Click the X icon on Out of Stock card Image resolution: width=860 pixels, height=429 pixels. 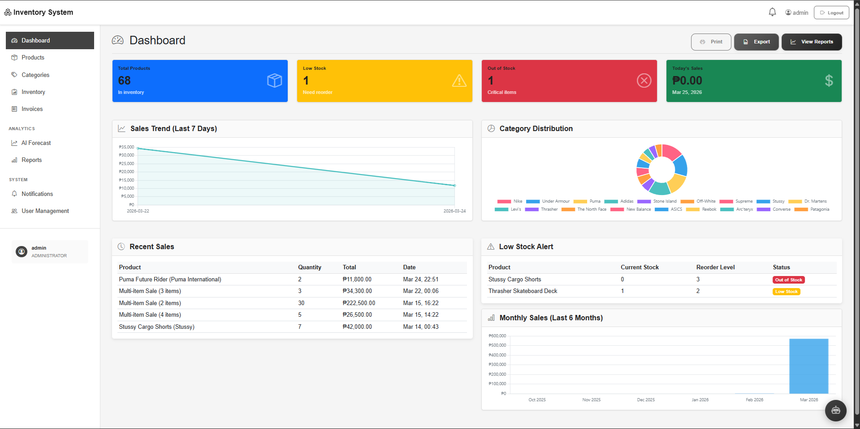644,81
